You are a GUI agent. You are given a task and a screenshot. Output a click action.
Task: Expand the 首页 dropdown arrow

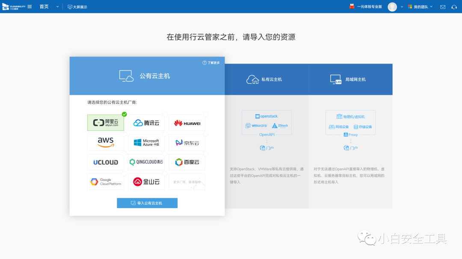click(x=57, y=6)
